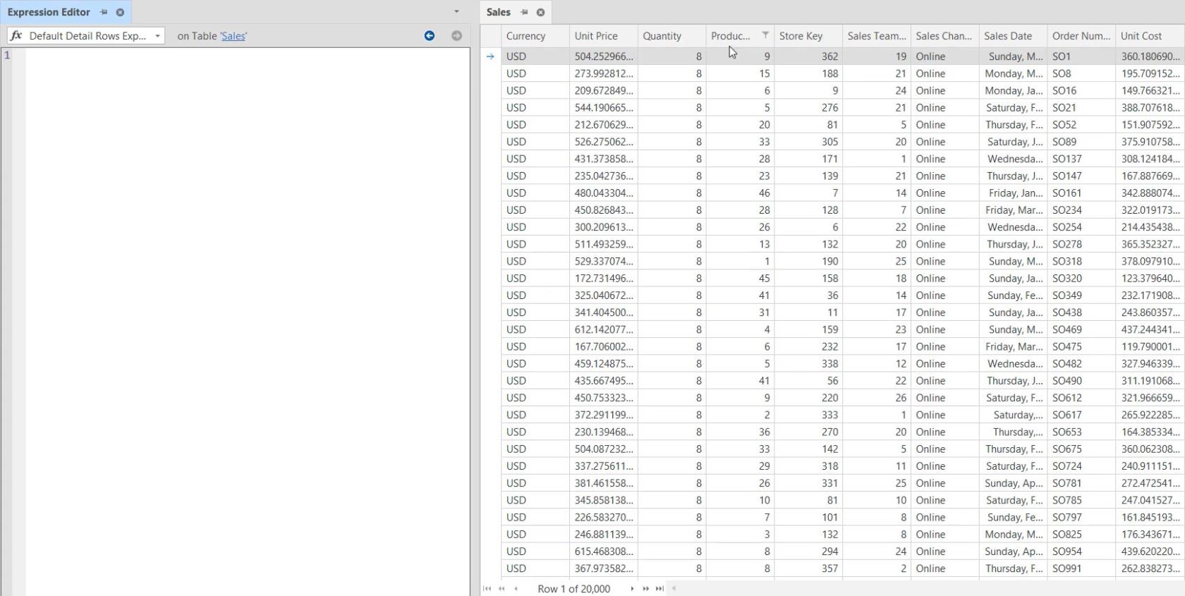The width and height of the screenshot is (1185, 596).
Task: Select Store Key cell 357
Action: (x=808, y=568)
